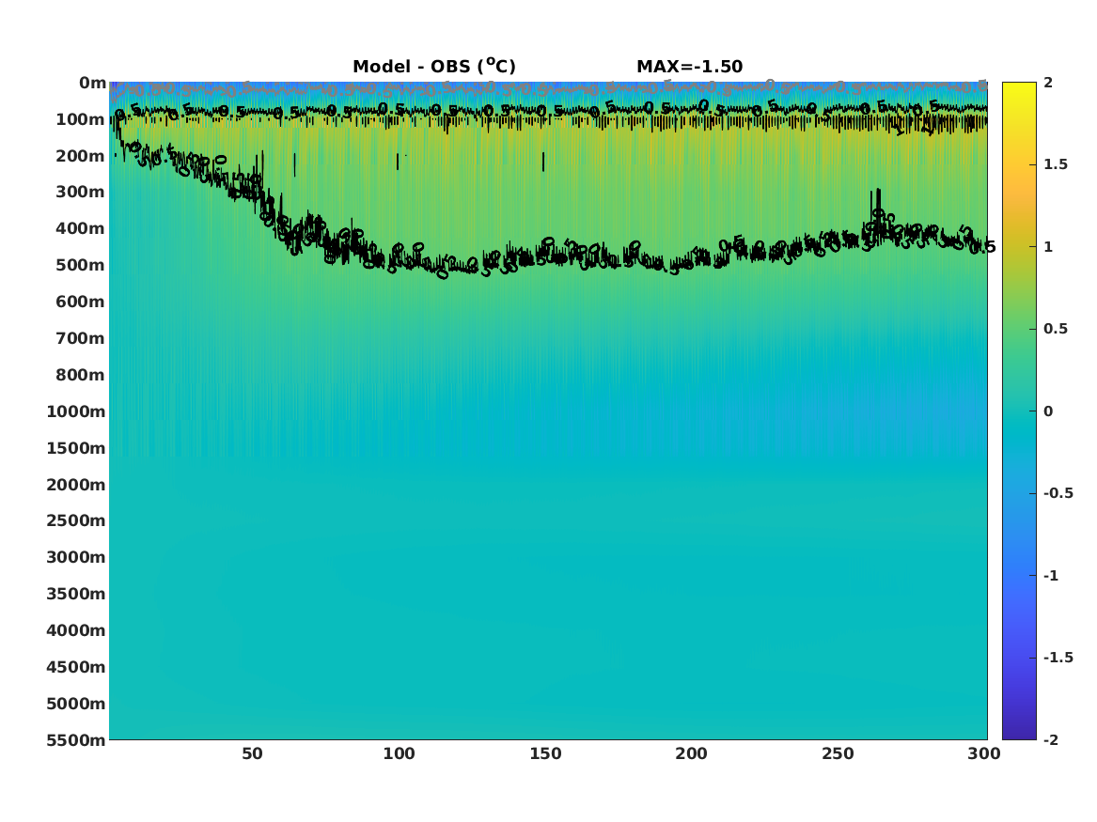Click the dark blue bottom of the colorbar

pos(1019,734)
